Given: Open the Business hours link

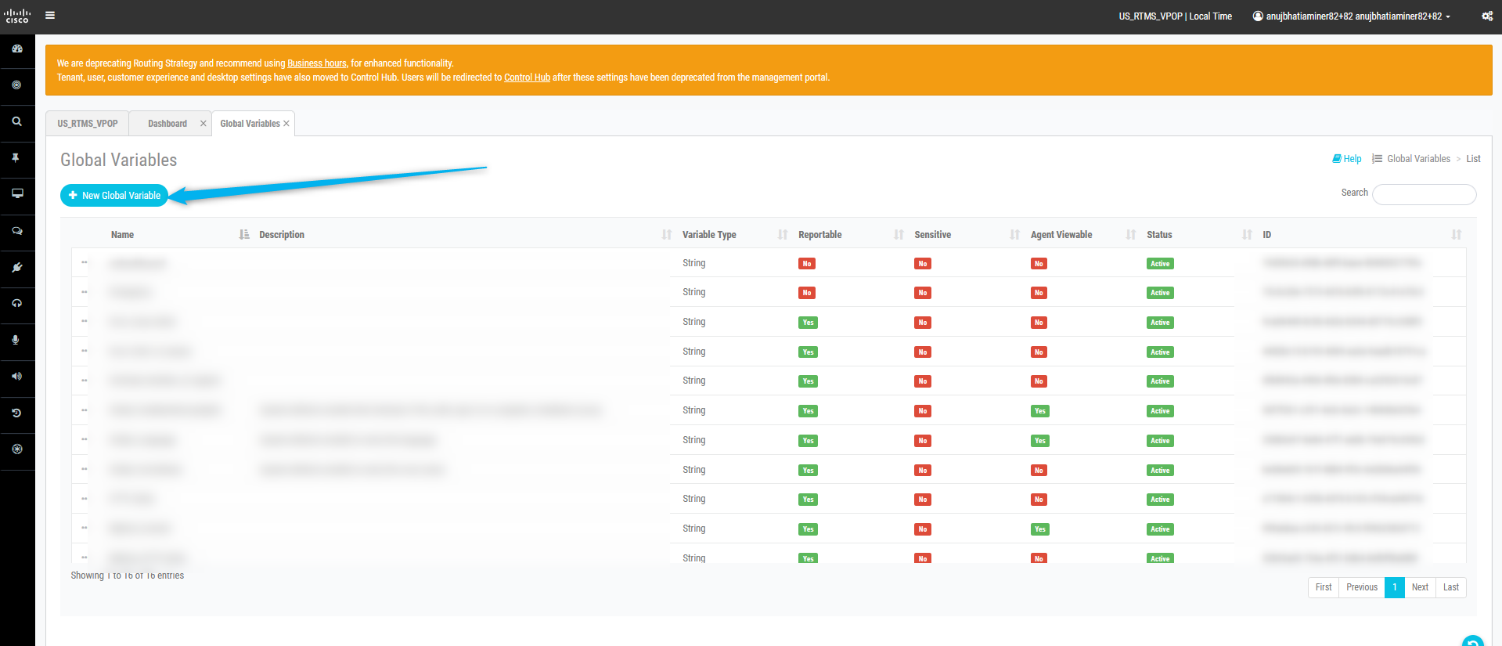Looking at the screenshot, I should [317, 63].
